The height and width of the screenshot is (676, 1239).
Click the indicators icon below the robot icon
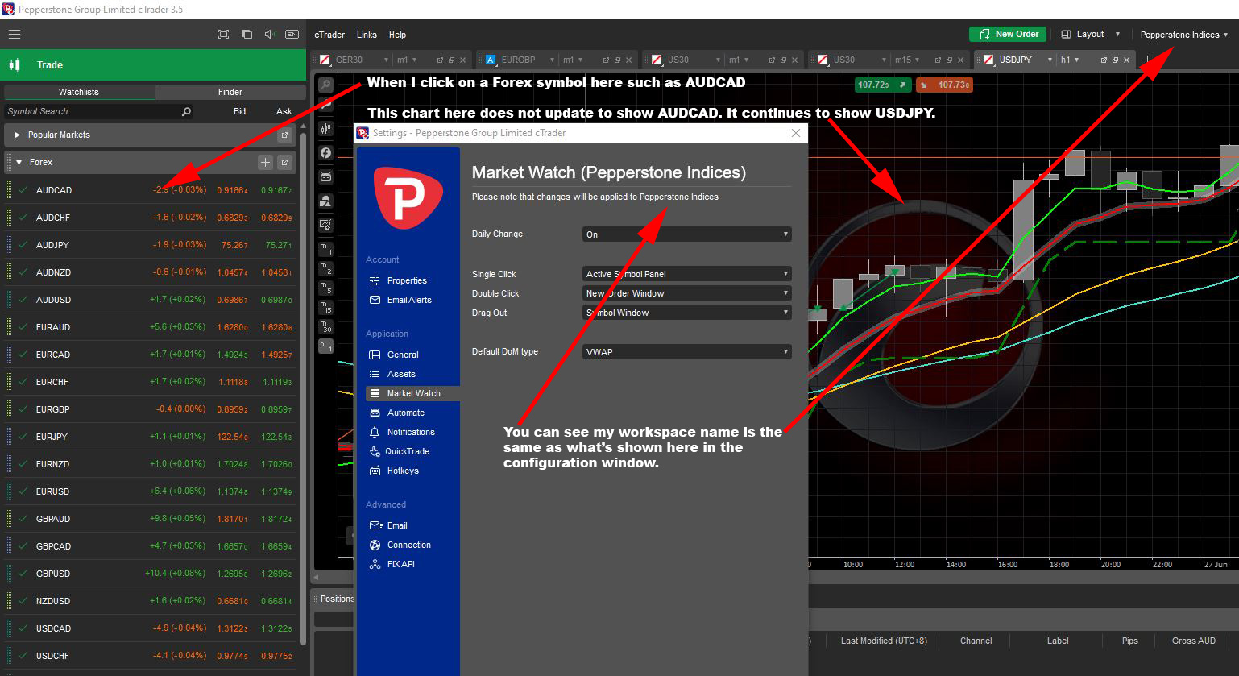(325, 201)
